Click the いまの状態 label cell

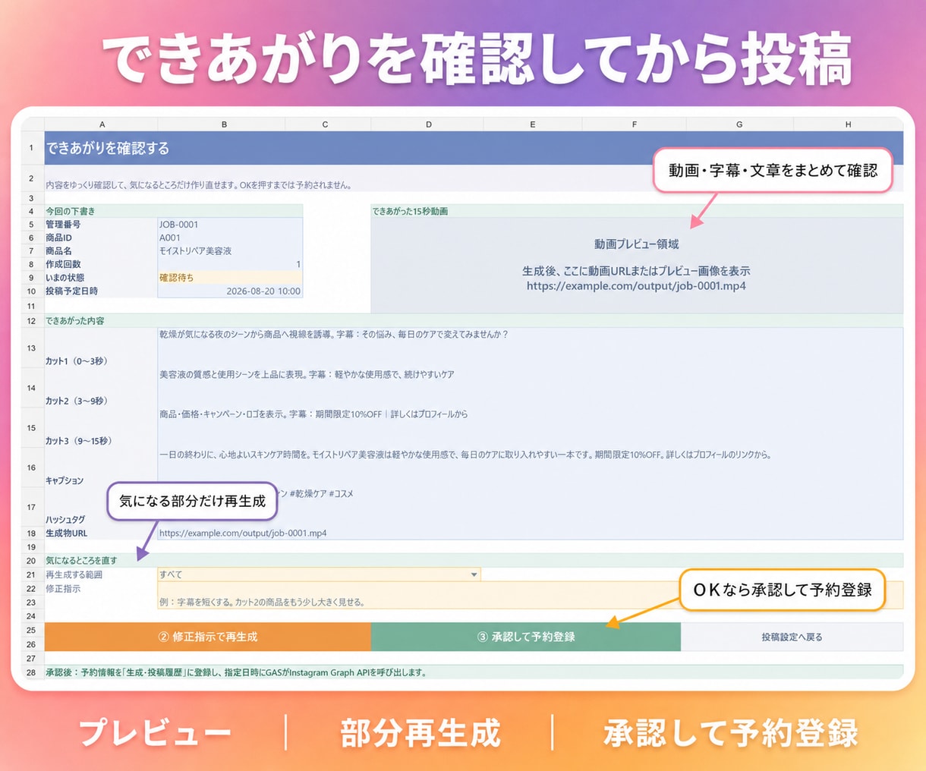(x=101, y=278)
